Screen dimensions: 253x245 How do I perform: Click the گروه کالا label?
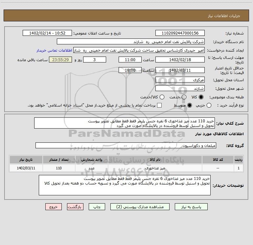(x=235, y=145)
